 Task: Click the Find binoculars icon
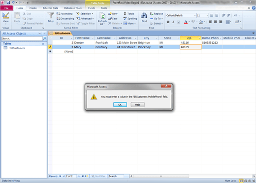tap(144, 16)
